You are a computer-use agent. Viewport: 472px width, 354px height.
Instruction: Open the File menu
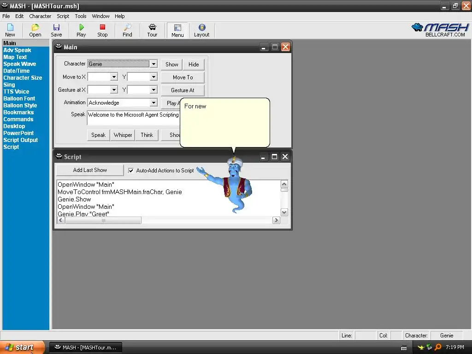pyautogui.click(x=6, y=16)
